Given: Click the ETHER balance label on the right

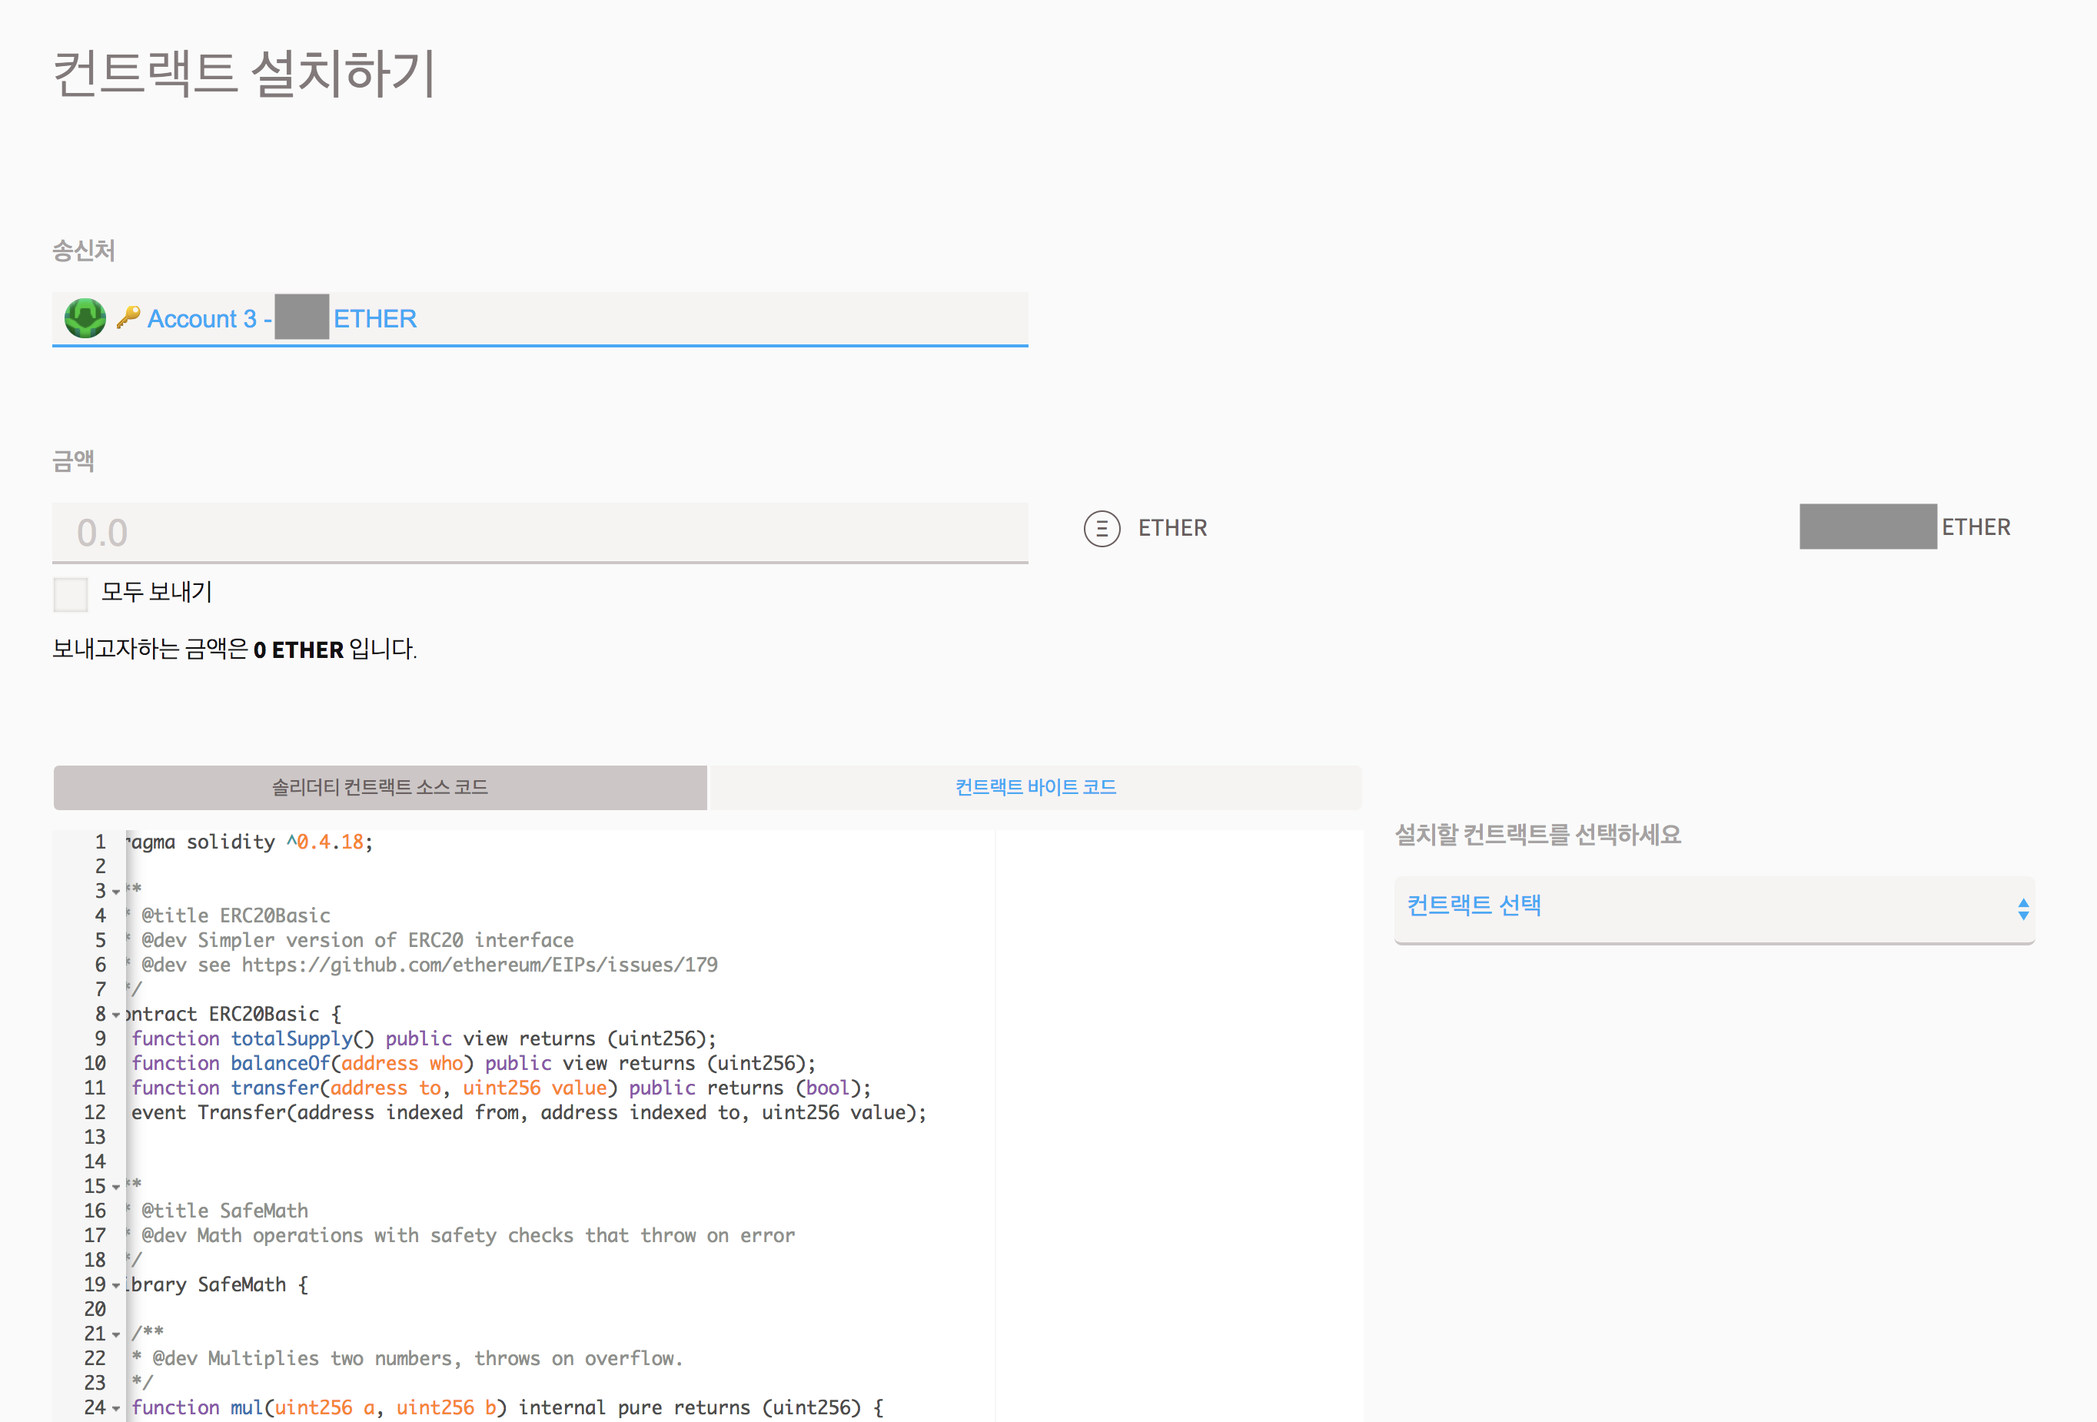Looking at the screenshot, I should click(1976, 527).
